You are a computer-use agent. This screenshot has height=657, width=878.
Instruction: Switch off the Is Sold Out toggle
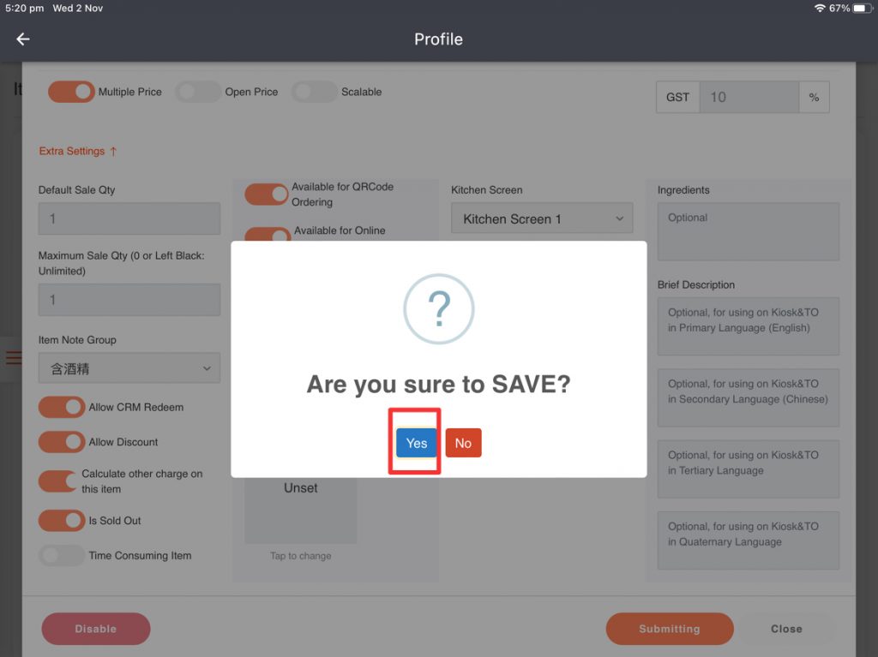62,521
